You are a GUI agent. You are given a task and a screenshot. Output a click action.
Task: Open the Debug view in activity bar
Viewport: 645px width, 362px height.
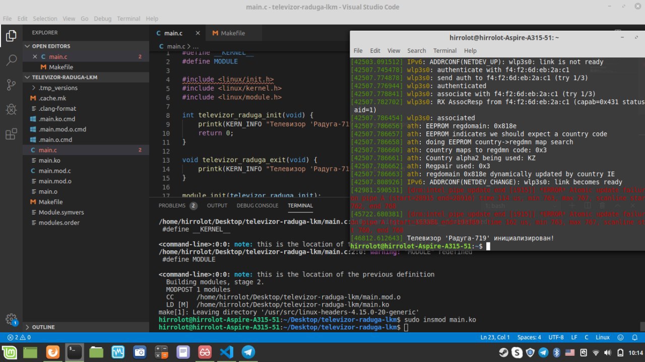pyautogui.click(x=11, y=109)
